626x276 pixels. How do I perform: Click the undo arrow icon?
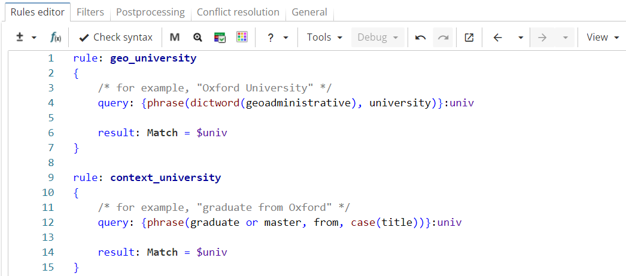tap(420, 38)
